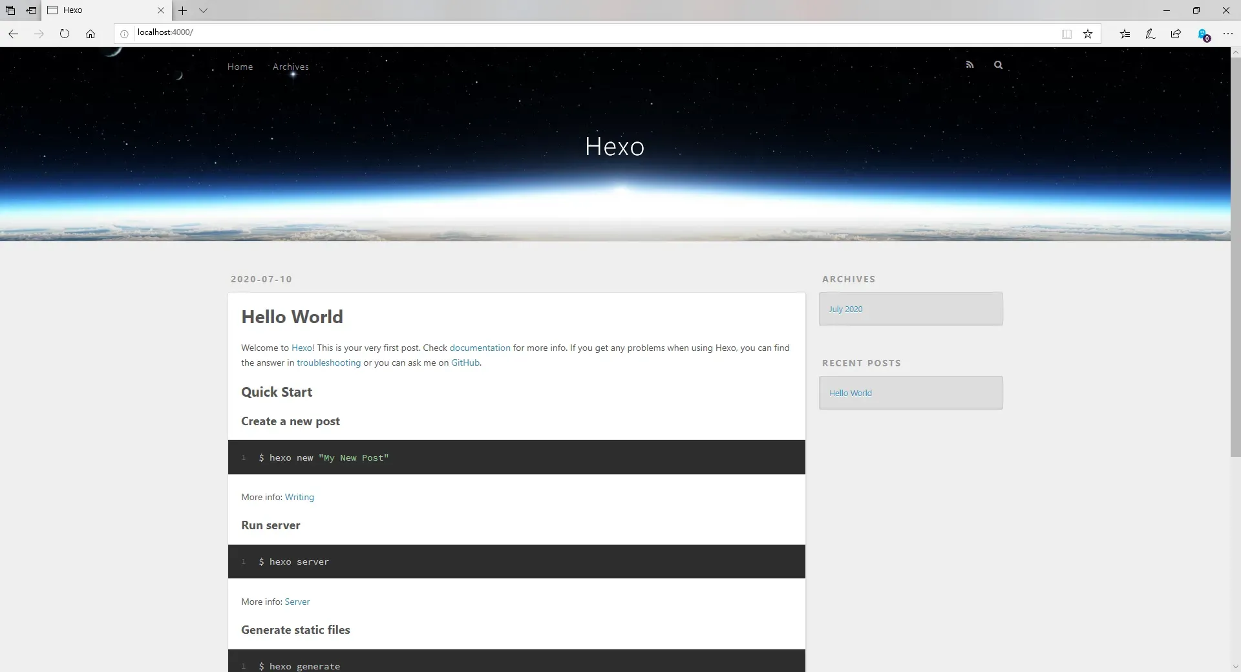Click the hexo new "My New Post" code

pos(323,457)
